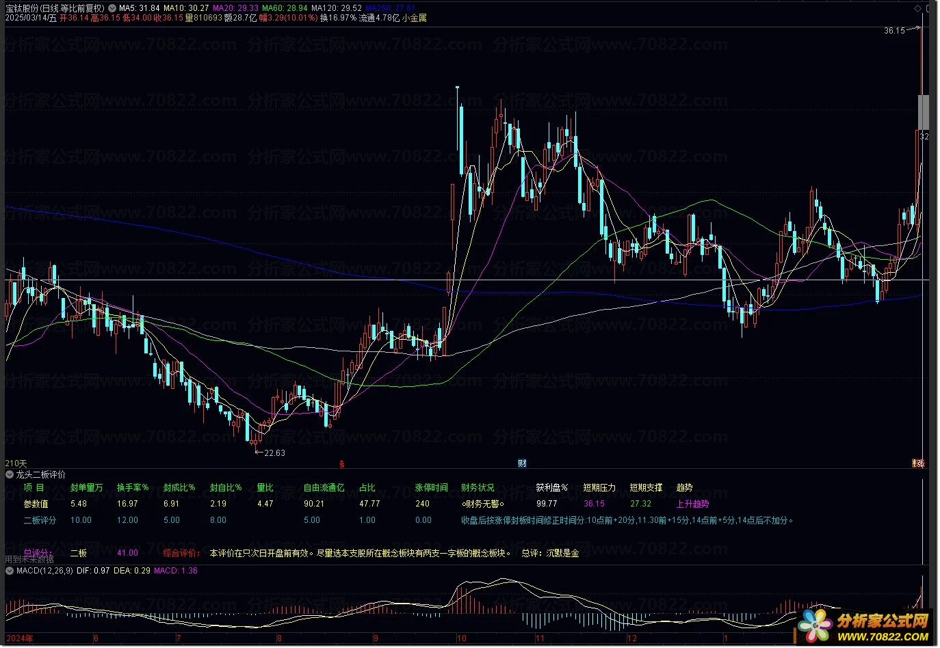The width and height of the screenshot is (940, 648).
Task: Click the 财务状况 column header
Action: (x=478, y=488)
